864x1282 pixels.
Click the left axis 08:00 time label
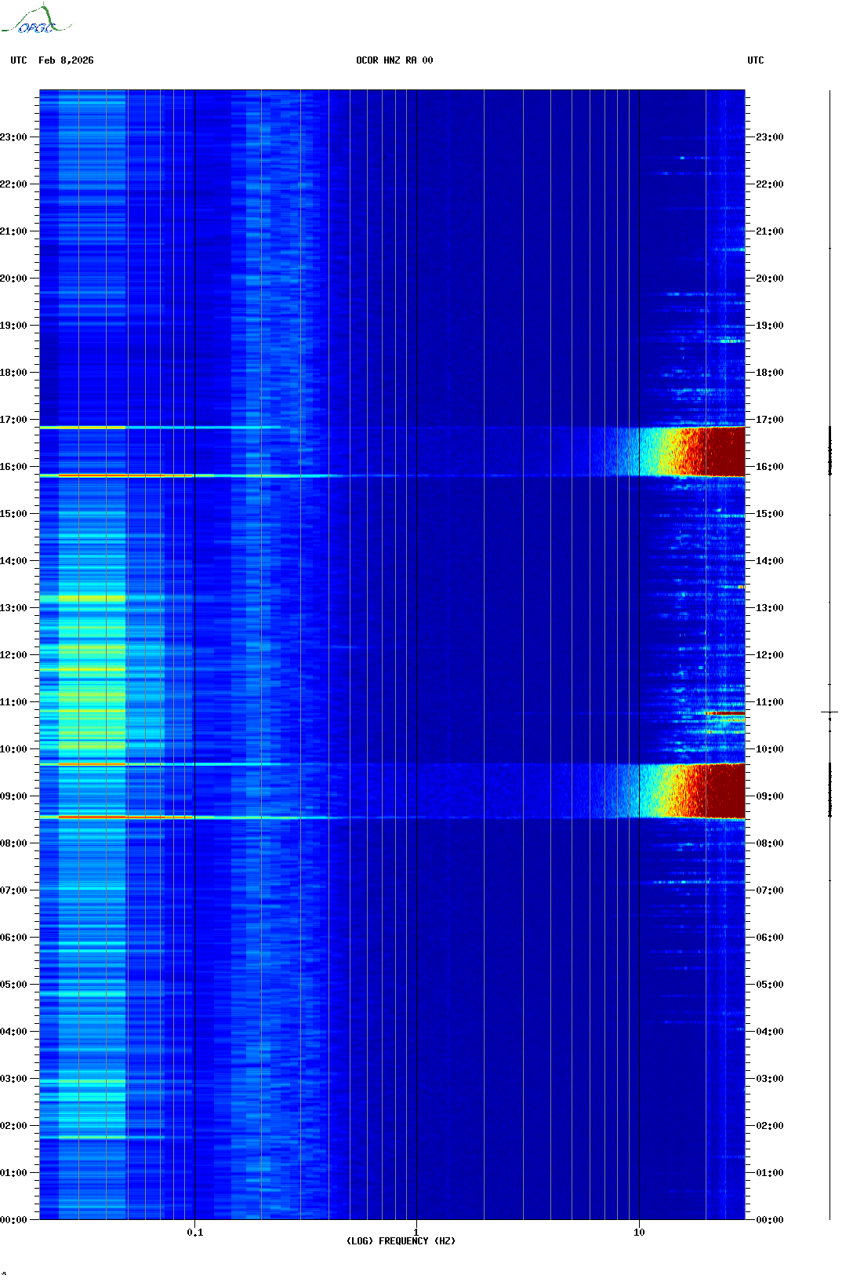[13, 843]
